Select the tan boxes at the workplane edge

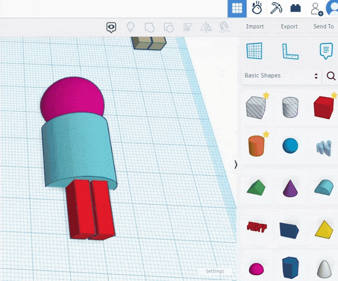tap(149, 43)
